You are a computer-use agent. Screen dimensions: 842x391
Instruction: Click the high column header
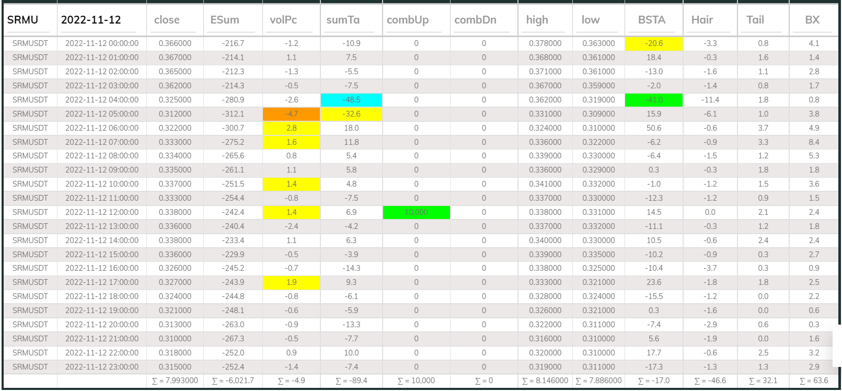click(537, 20)
